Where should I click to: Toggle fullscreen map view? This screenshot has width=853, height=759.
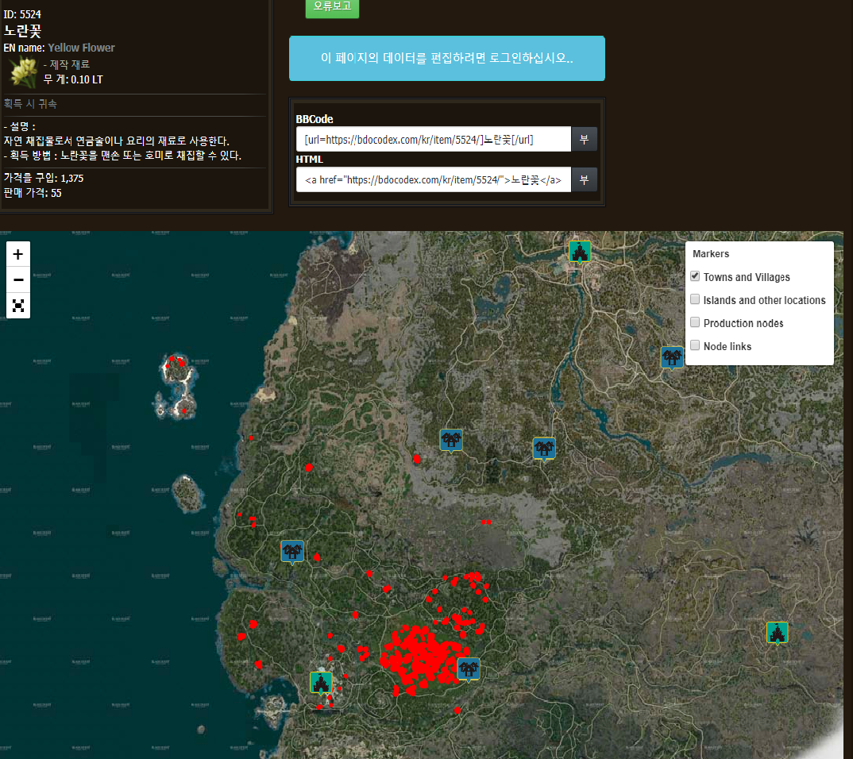point(18,305)
